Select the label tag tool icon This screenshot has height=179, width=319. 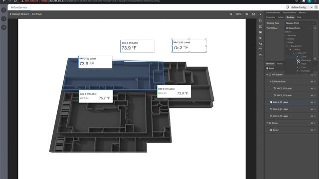click(x=260, y=21)
